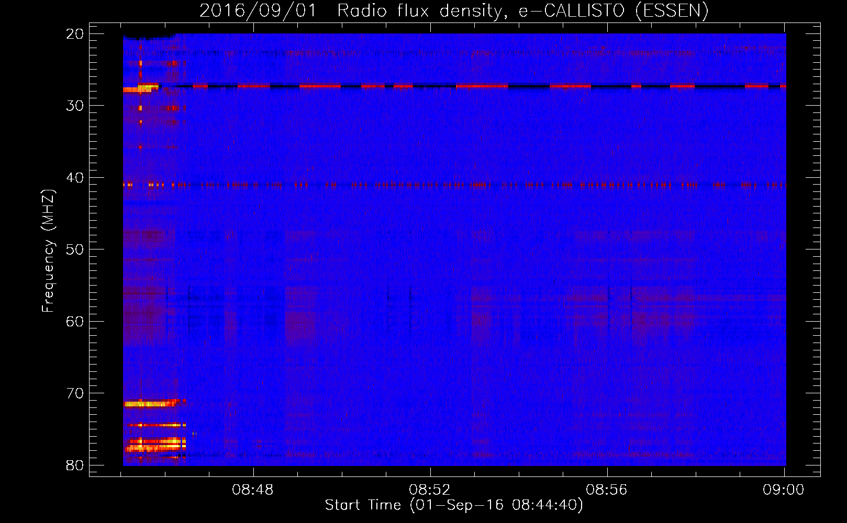Click the 50 frequency tick label
The image size is (847, 523).
pos(75,249)
